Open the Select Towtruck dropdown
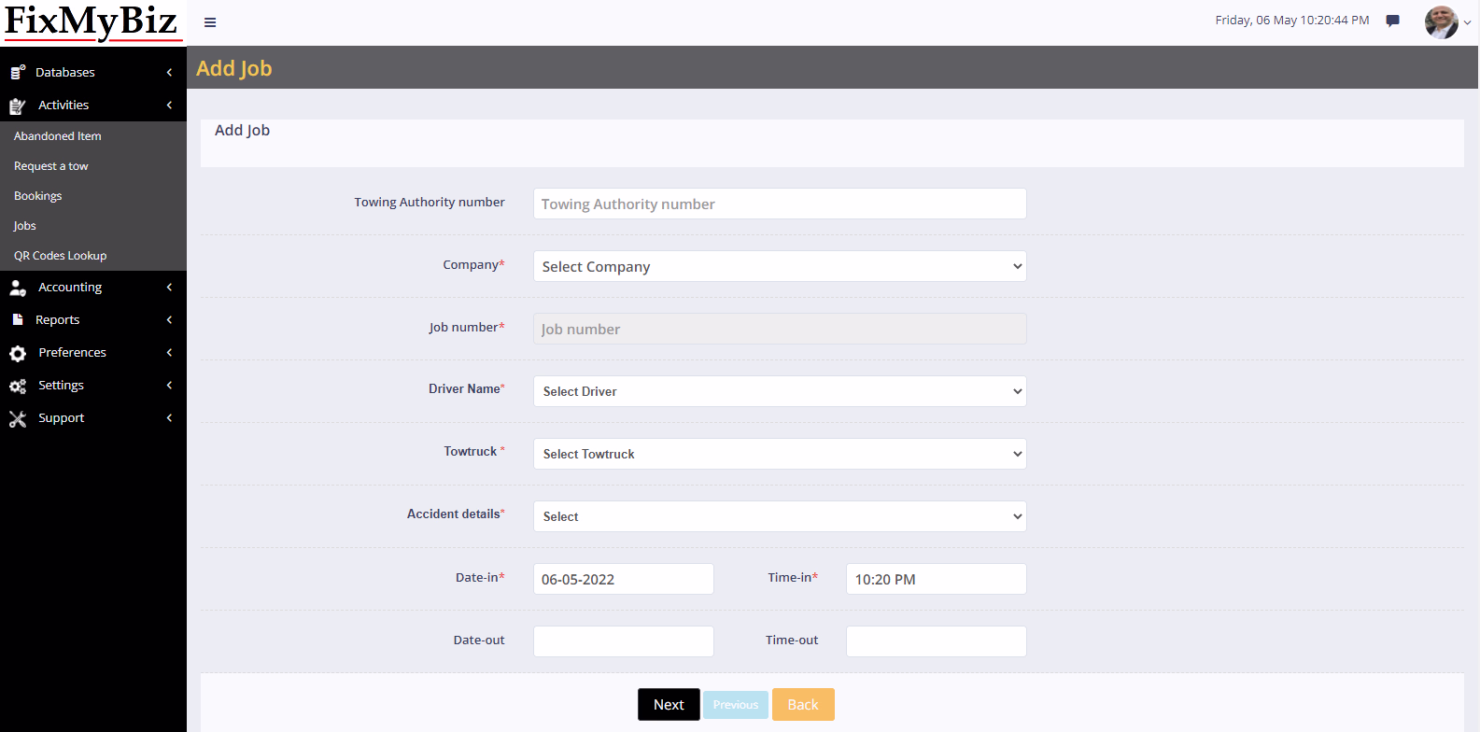This screenshot has height=732, width=1480. [x=779, y=454]
